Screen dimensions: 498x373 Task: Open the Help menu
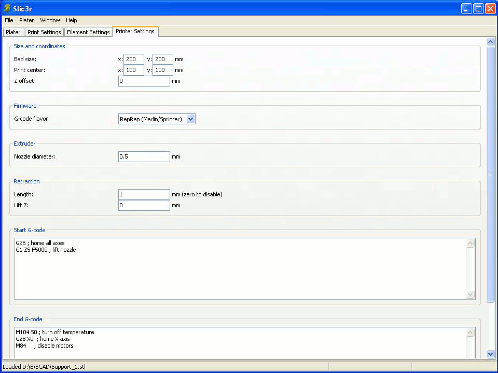[72, 20]
